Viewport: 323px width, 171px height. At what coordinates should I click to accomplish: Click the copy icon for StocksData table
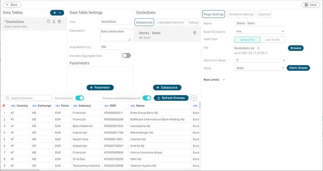pos(48,21)
